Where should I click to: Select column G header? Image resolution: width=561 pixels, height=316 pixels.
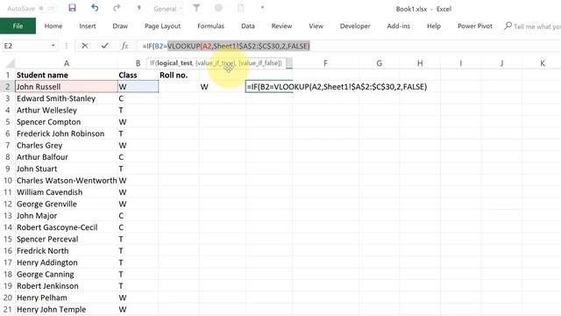pyautogui.click(x=380, y=63)
